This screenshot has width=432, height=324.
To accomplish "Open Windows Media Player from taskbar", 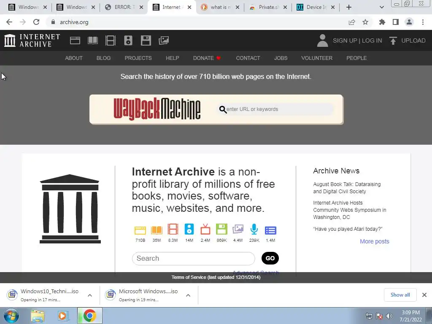I will click(x=63, y=316).
